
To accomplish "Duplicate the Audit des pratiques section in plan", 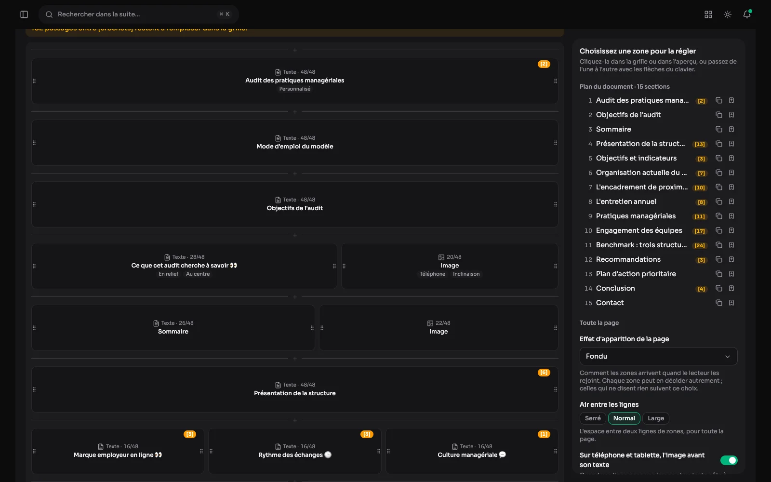I will [719, 100].
